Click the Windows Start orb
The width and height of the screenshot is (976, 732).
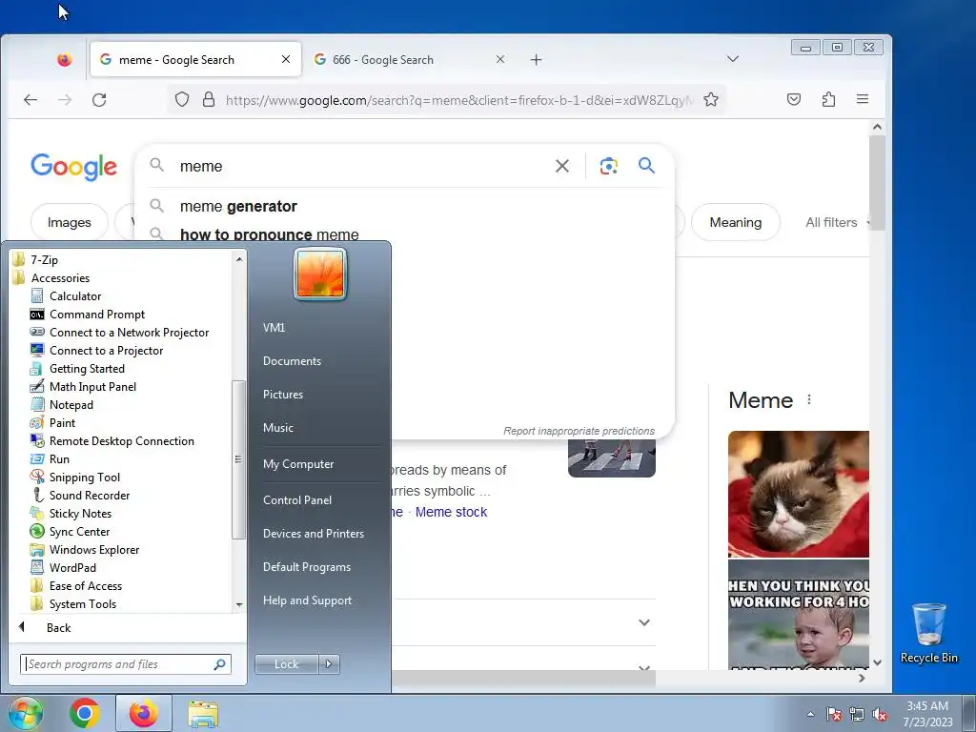(26, 713)
